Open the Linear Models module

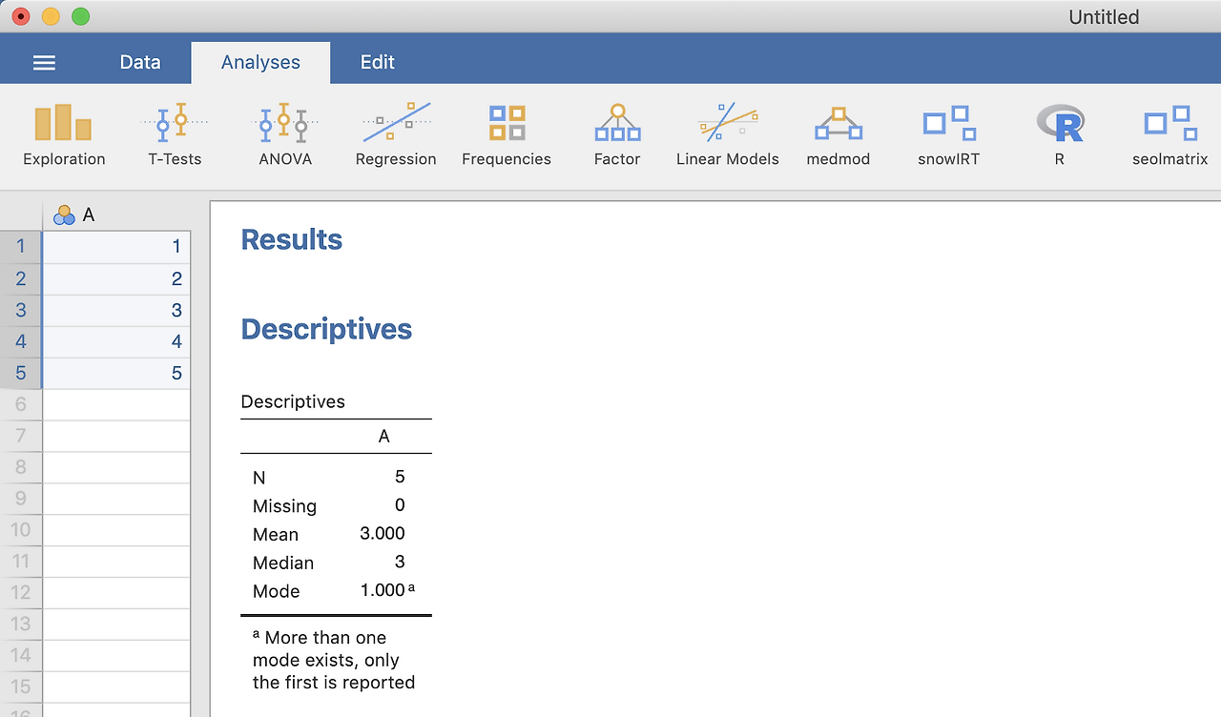[728, 134]
